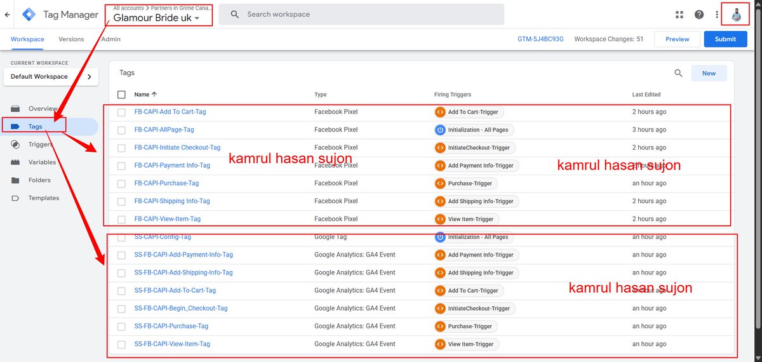Check the FB-CAPI-View-Item-Tag checkbox
This screenshot has height=362, width=762.
(x=121, y=218)
